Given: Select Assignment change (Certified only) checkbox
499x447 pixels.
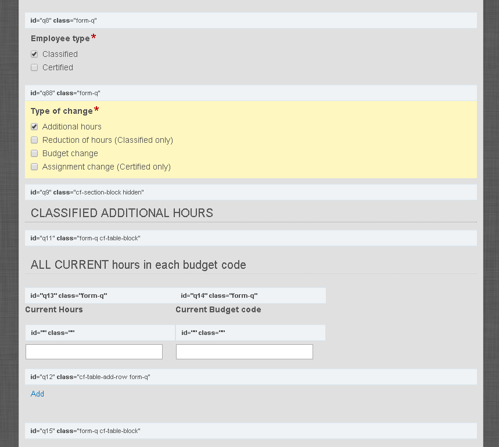Looking at the screenshot, I should 34,167.
